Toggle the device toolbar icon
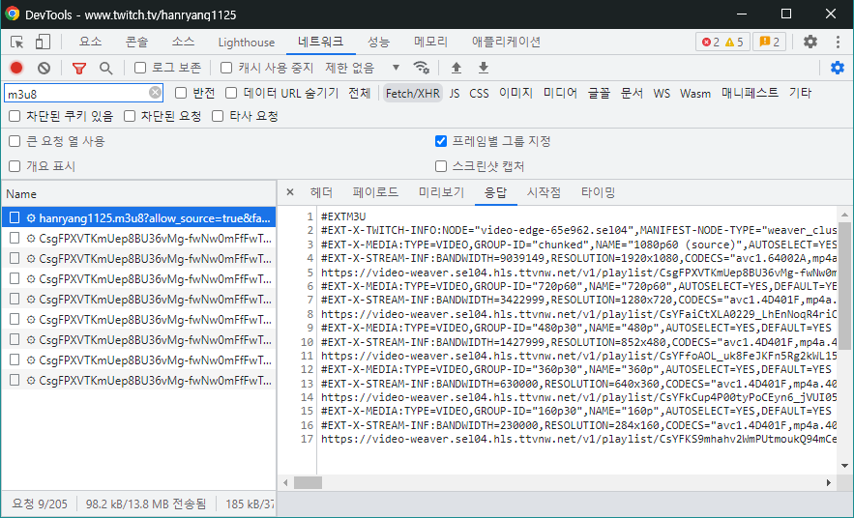 43,42
